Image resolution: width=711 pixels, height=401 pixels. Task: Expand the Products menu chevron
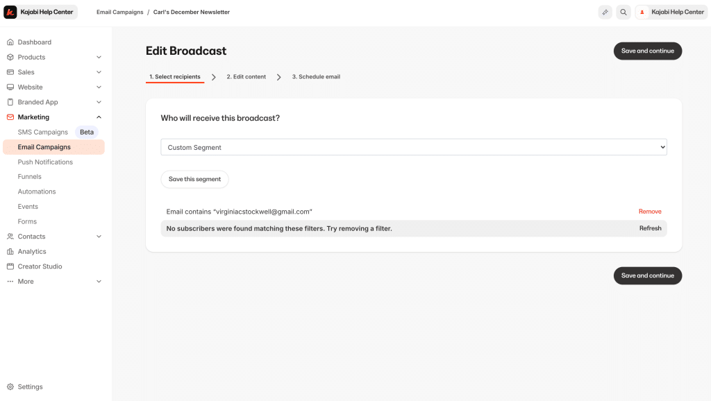(x=99, y=58)
